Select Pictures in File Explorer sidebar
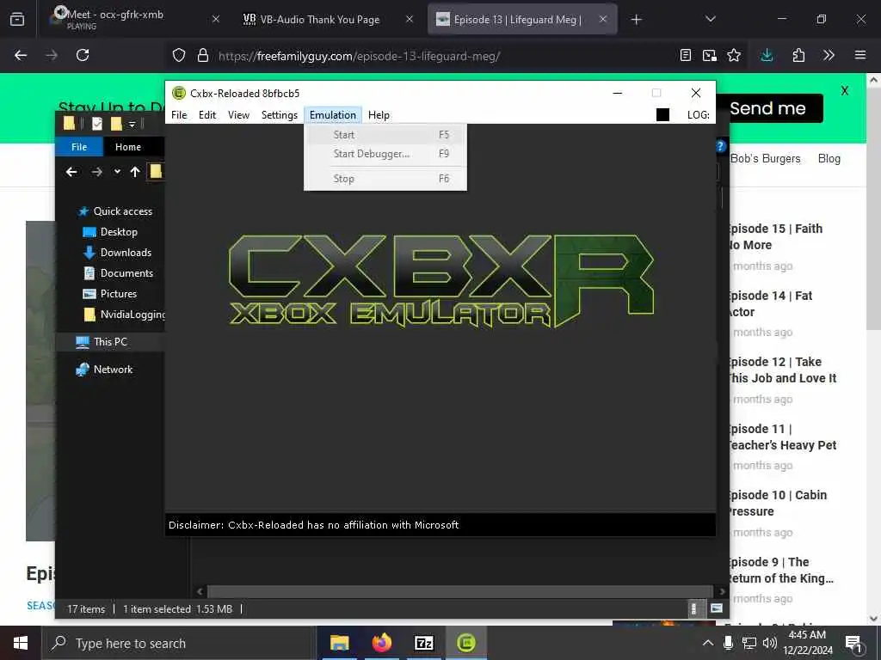881x660 pixels. [119, 294]
